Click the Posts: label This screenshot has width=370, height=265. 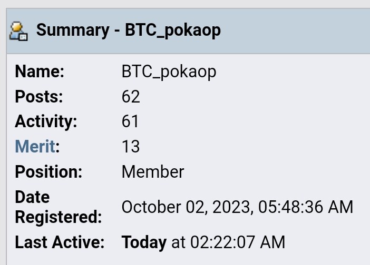[x=39, y=97]
